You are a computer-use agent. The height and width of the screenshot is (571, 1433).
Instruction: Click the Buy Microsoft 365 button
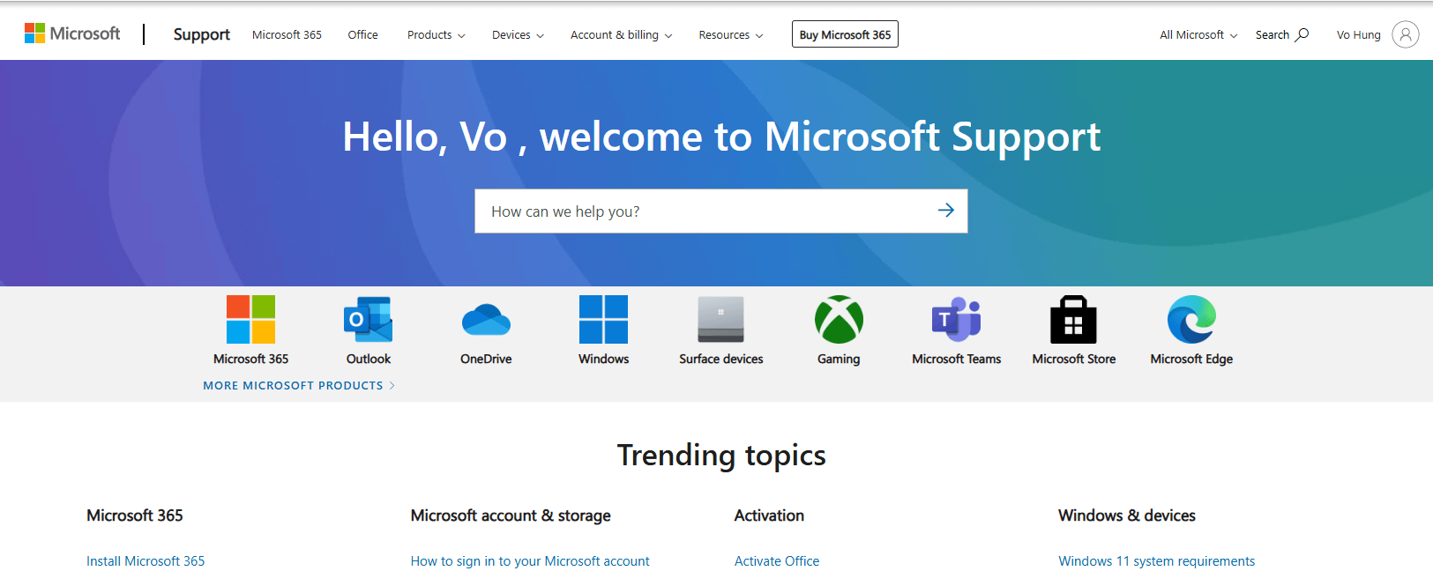coord(845,34)
